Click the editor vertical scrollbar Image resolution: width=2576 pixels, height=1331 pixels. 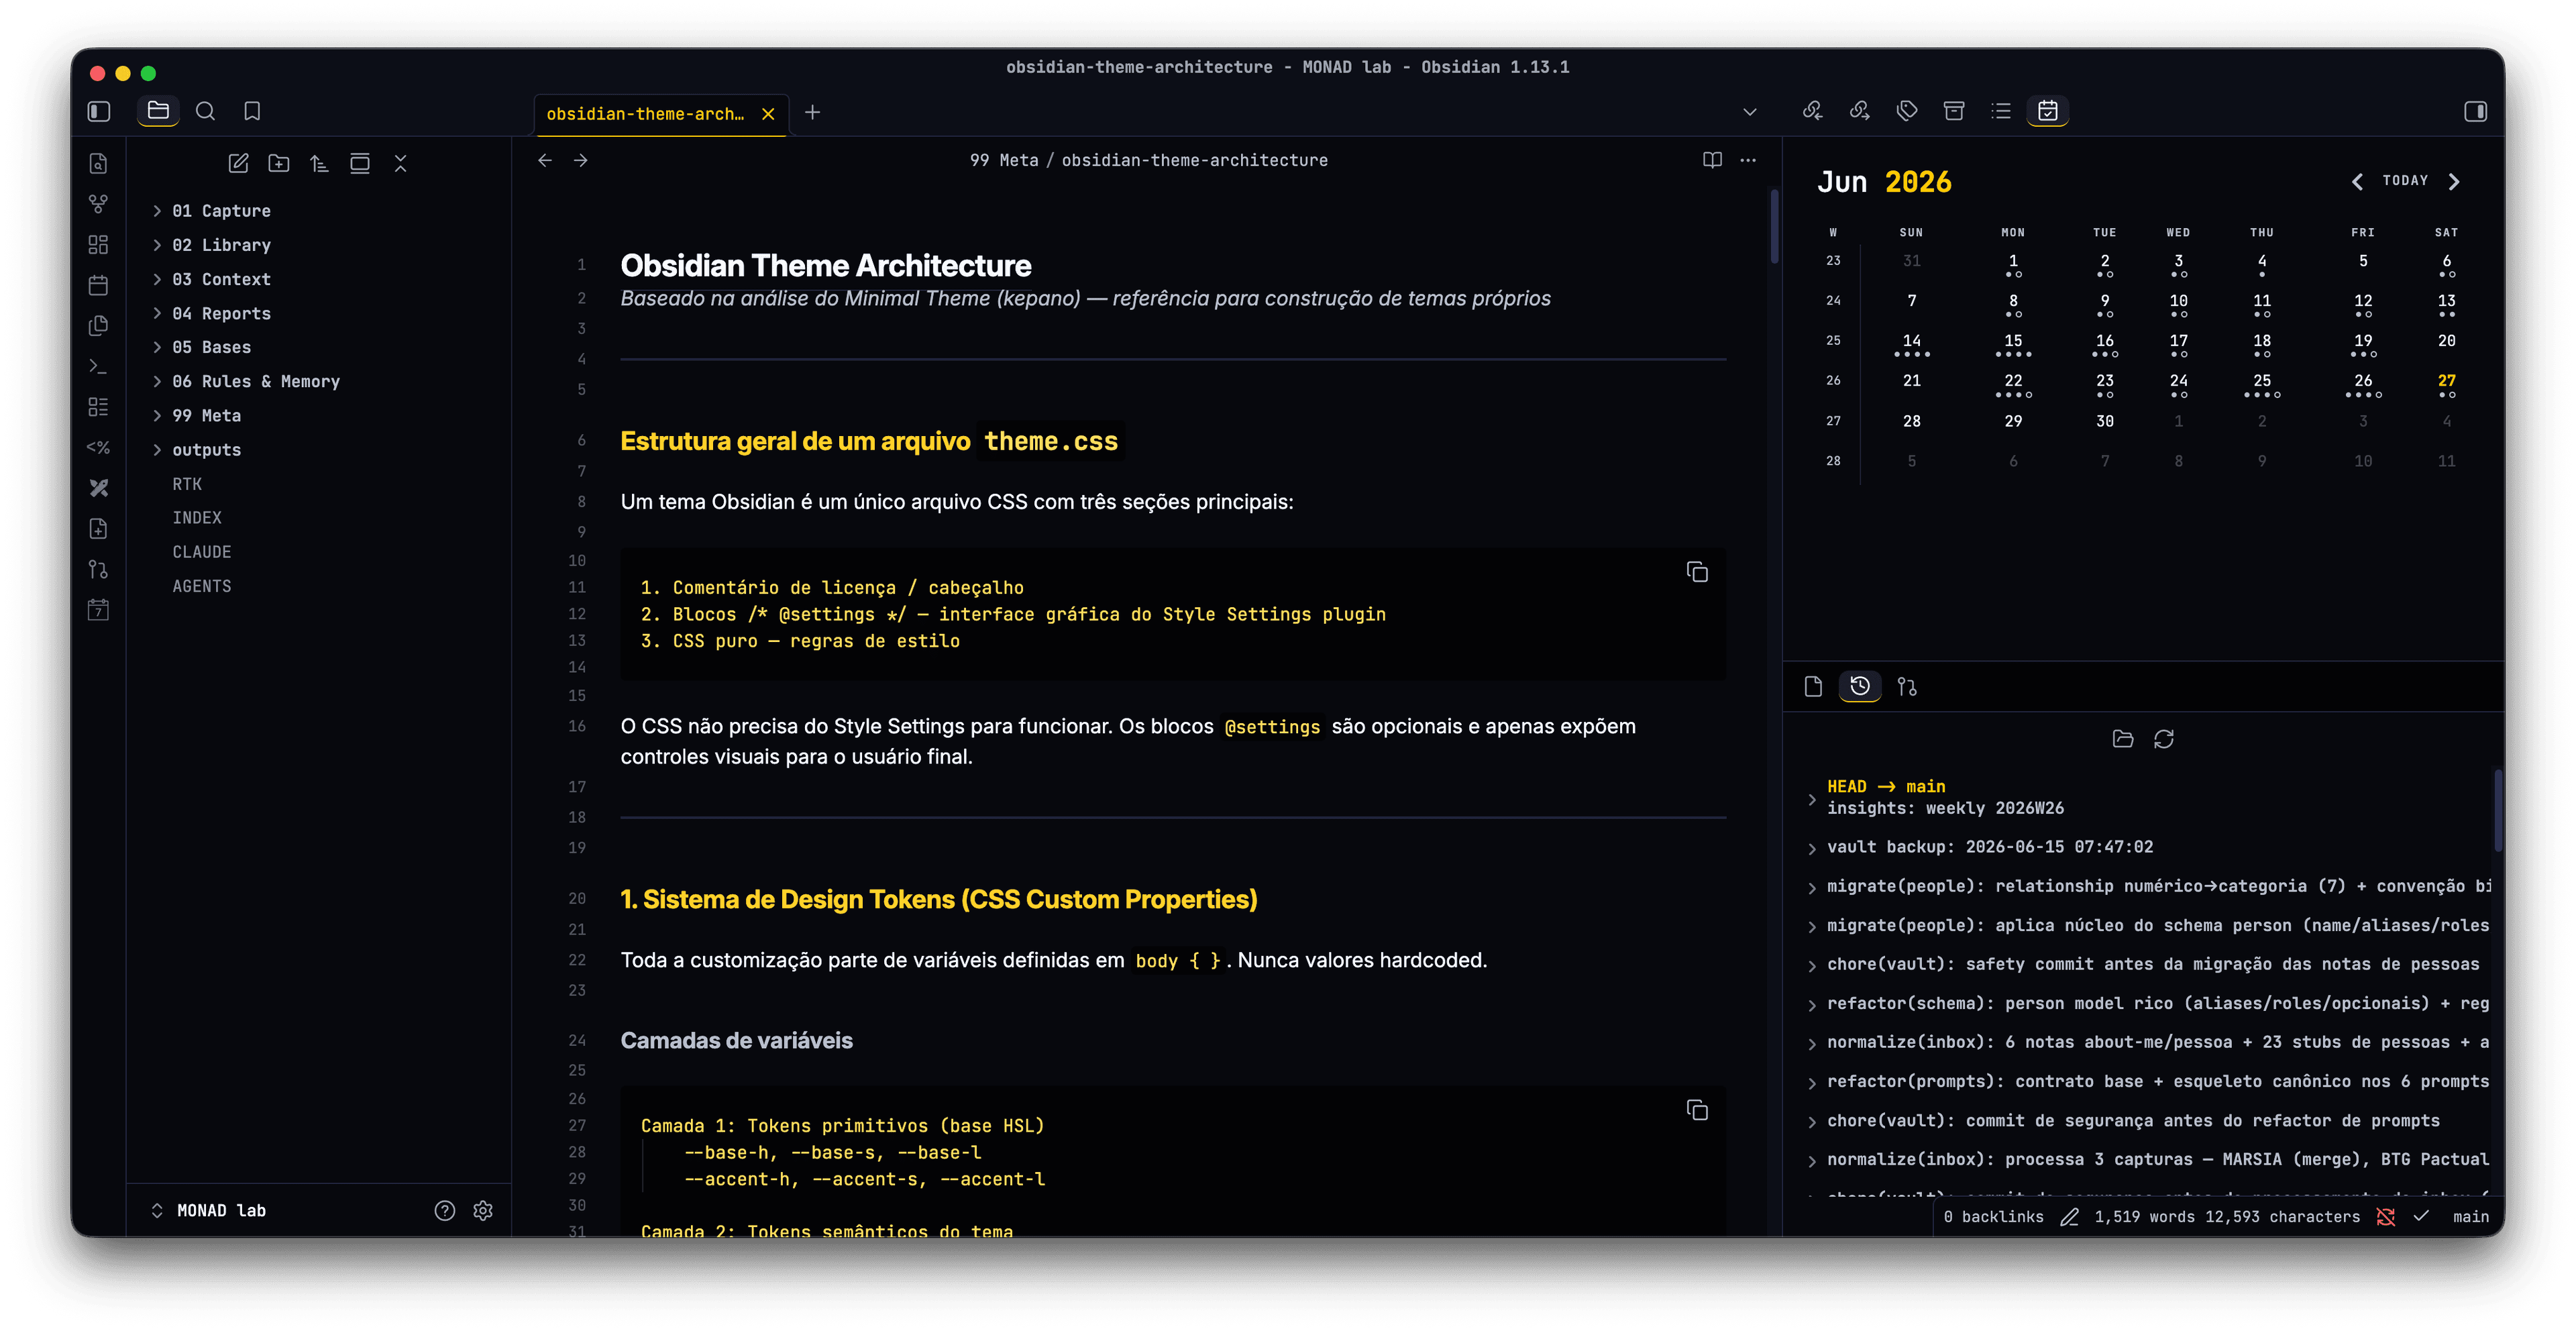pyautogui.click(x=1774, y=226)
